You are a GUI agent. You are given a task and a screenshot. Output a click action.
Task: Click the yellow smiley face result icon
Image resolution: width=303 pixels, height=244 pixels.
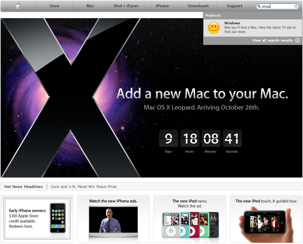(214, 28)
